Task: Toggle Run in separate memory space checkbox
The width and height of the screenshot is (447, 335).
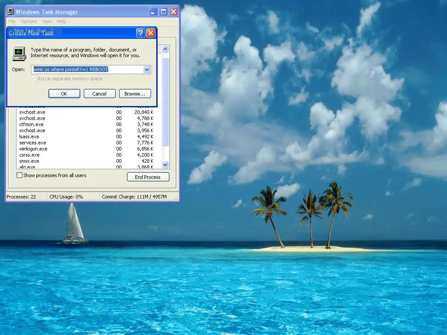Action: [34, 79]
